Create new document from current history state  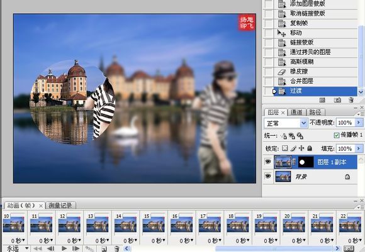[x=322, y=100]
